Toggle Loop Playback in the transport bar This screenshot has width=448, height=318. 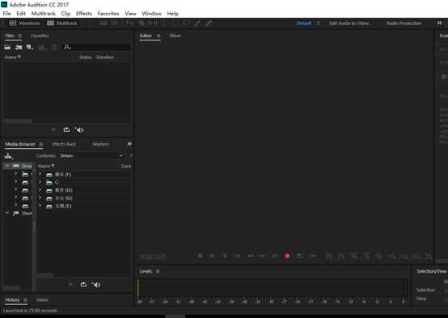(299, 256)
